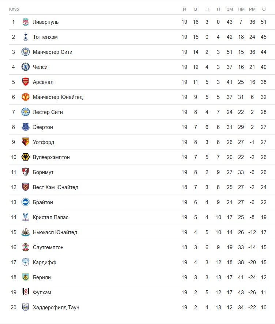Click the Wolverhampton wolf crest icon
This screenshot has width=275, height=324.
coord(25,157)
